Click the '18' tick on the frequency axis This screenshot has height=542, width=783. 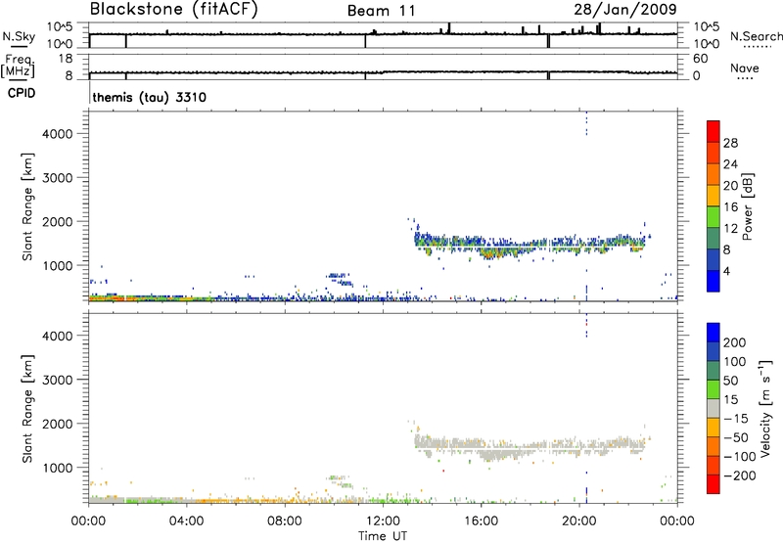(66, 59)
